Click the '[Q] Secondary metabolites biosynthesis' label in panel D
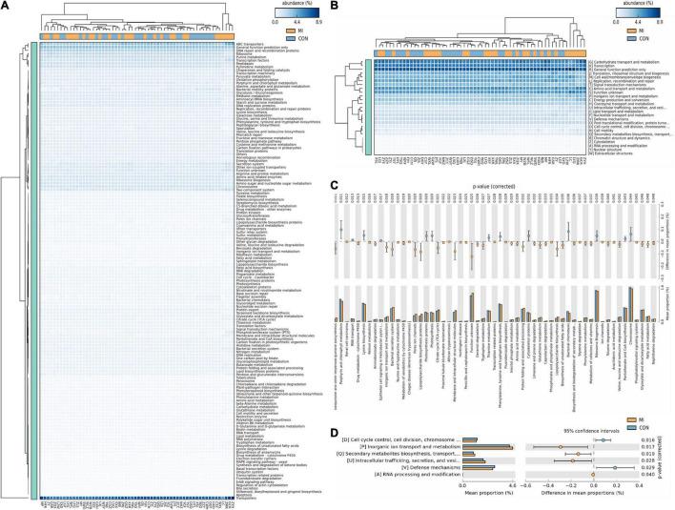The image size is (675, 510). coord(399,454)
